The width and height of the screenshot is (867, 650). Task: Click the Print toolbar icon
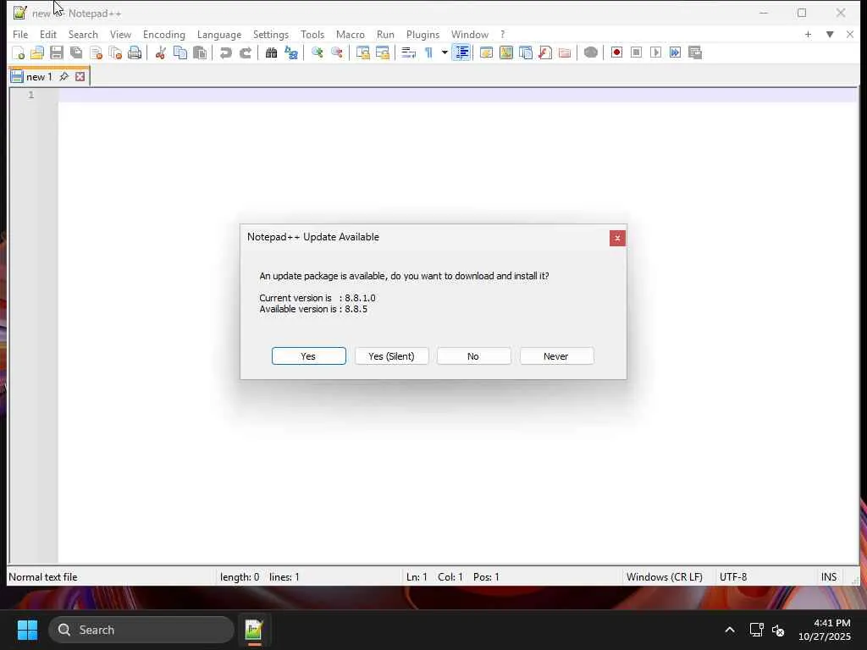click(x=135, y=52)
